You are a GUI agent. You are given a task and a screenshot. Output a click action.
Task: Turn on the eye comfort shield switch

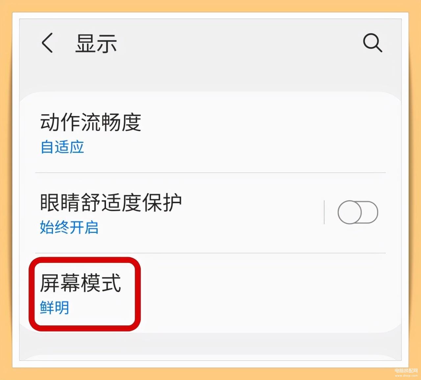click(358, 212)
